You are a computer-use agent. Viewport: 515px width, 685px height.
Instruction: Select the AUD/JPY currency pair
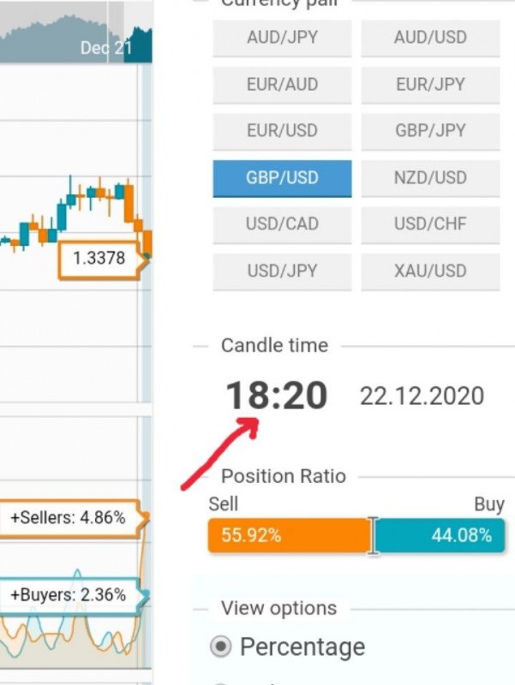pyautogui.click(x=282, y=38)
